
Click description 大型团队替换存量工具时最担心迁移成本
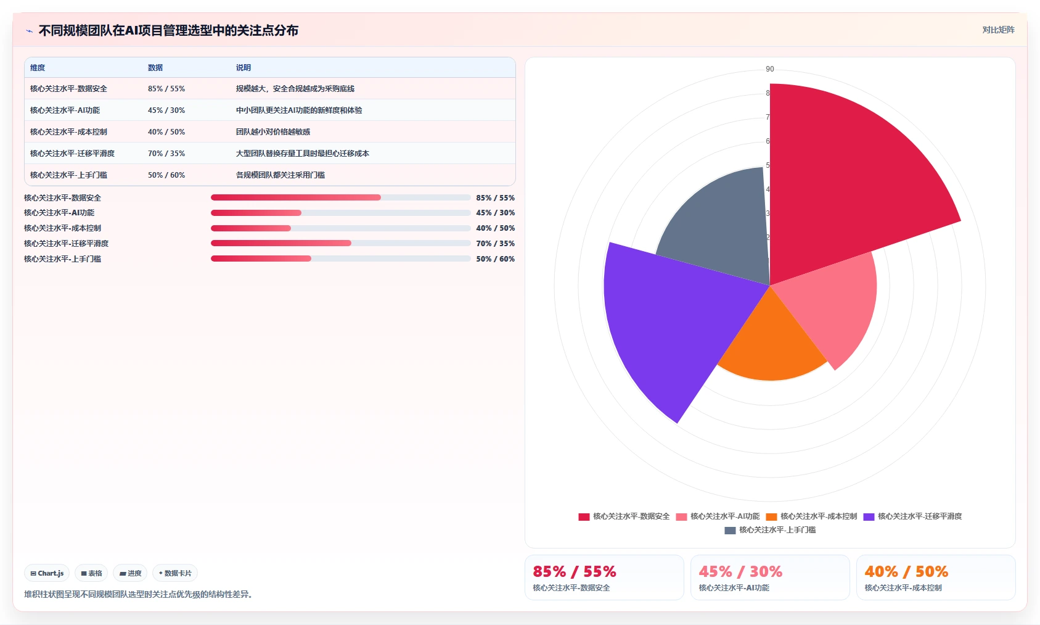303,154
